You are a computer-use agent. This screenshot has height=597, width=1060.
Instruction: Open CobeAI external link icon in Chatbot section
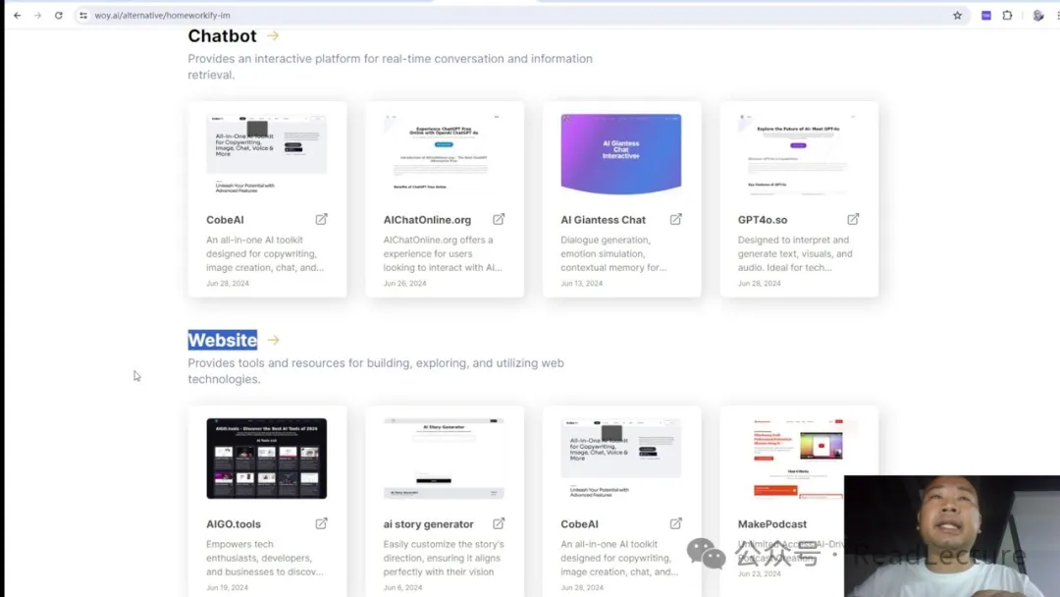(321, 219)
